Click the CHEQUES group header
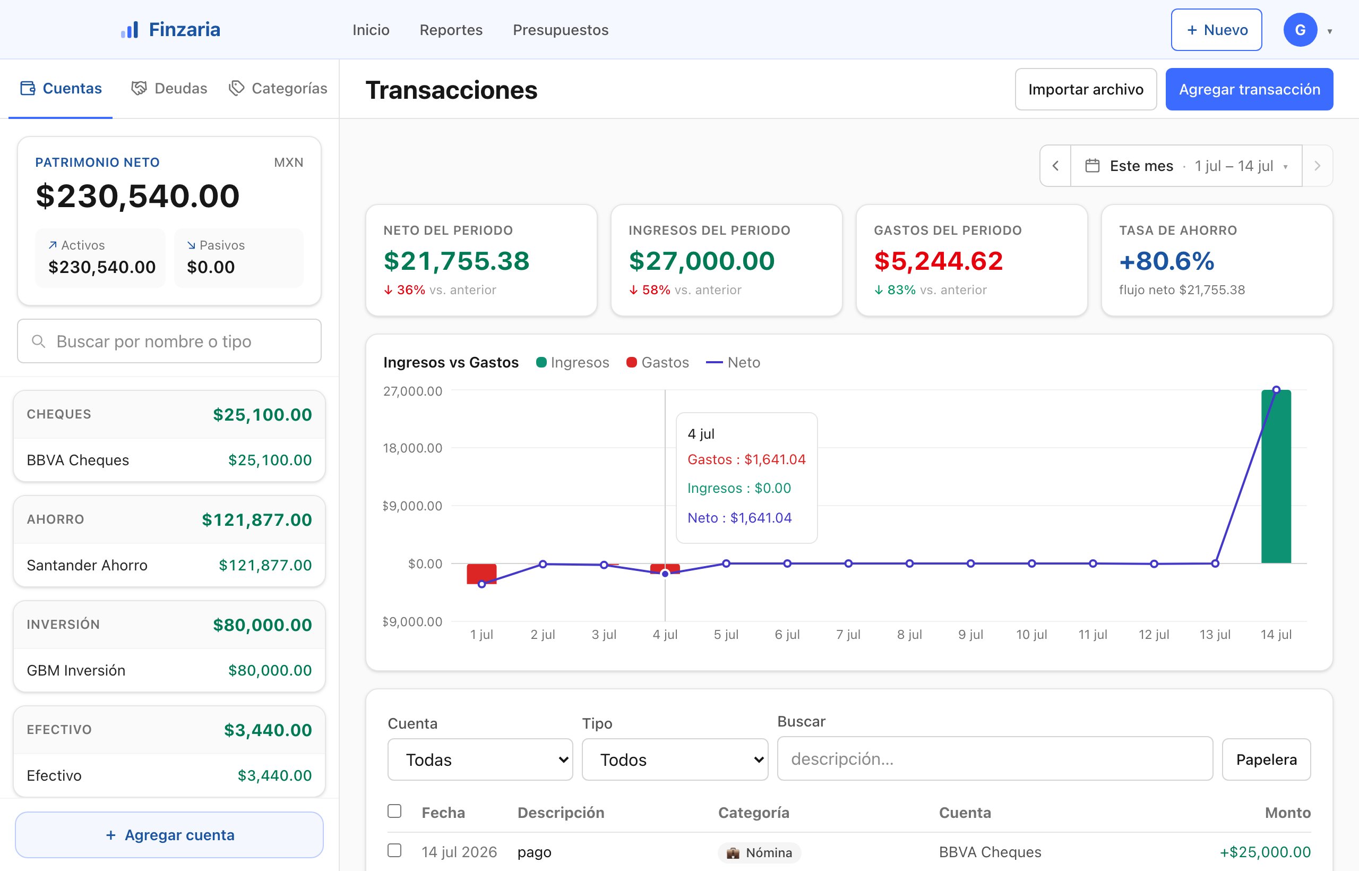 pos(169,415)
